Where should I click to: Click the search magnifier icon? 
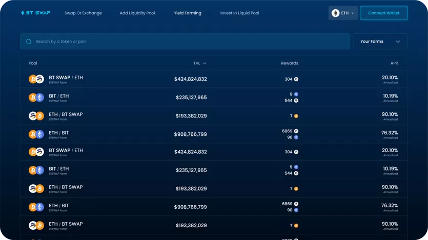(x=29, y=41)
